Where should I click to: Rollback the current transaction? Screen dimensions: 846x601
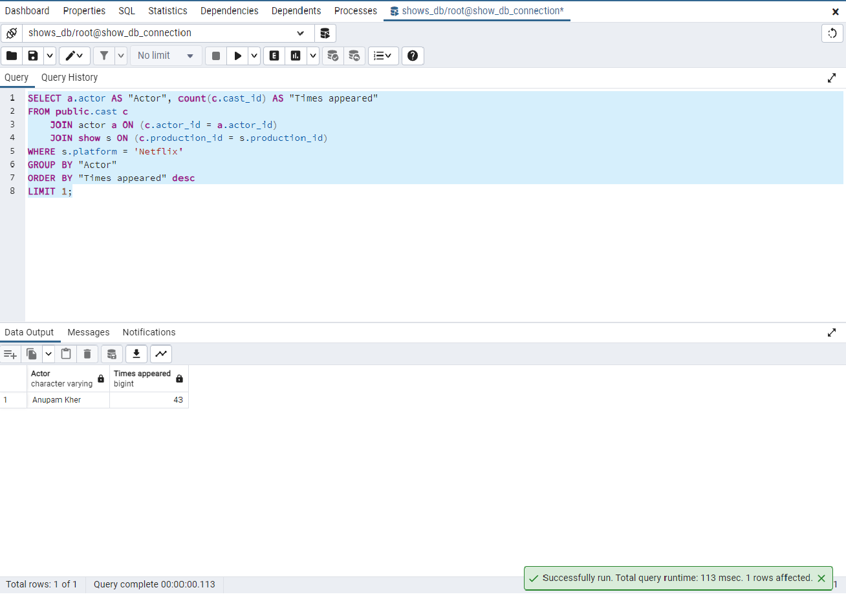point(354,56)
